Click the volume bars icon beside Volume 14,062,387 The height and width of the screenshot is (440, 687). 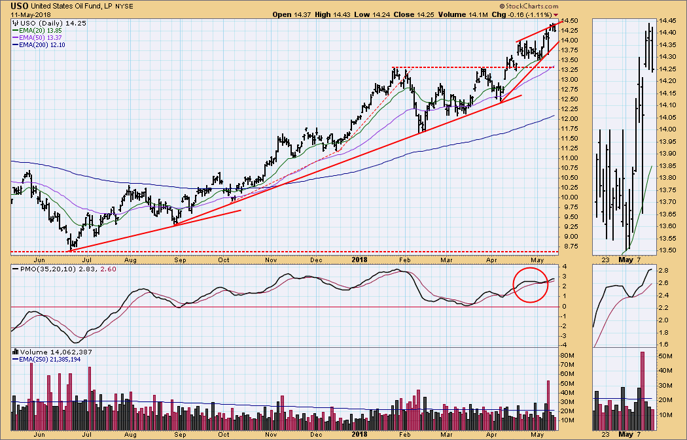[15, 352]
